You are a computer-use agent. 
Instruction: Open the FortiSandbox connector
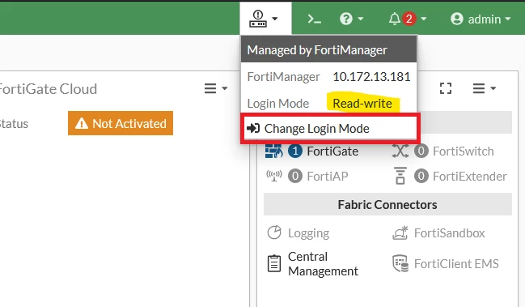pyautogui.click(x=449, y=233)
